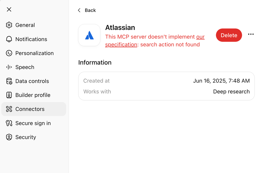Viewport: 261px width, 173px height.
Task: Click the Builder profile badge icon
Action: pyautogui.click(x=9, y=95)
